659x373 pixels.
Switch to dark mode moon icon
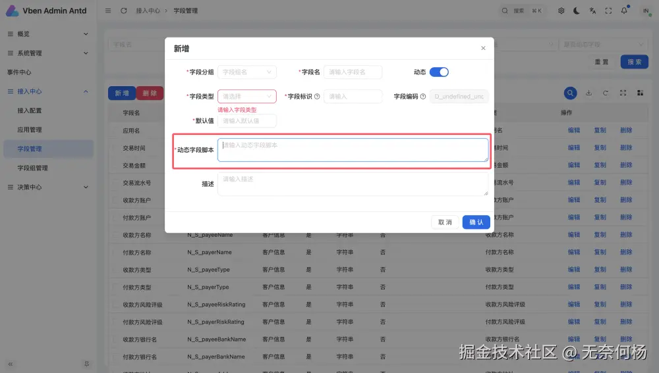577,11
